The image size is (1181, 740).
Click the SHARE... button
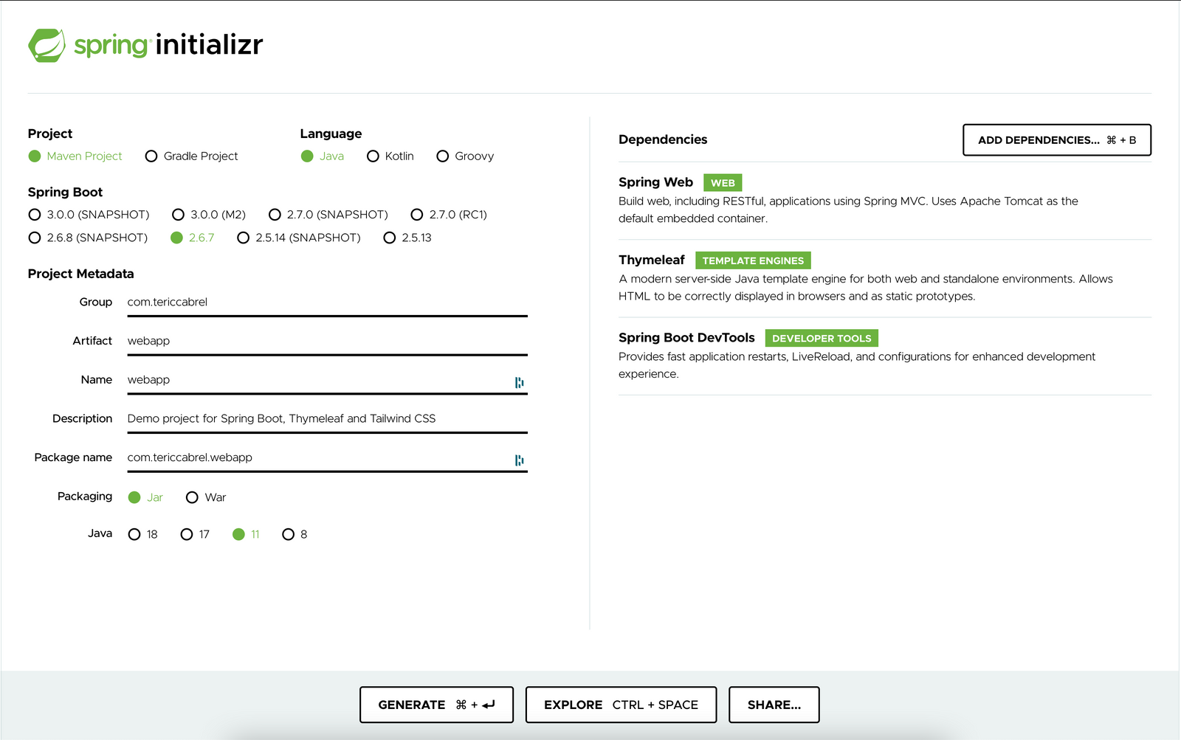774,705
